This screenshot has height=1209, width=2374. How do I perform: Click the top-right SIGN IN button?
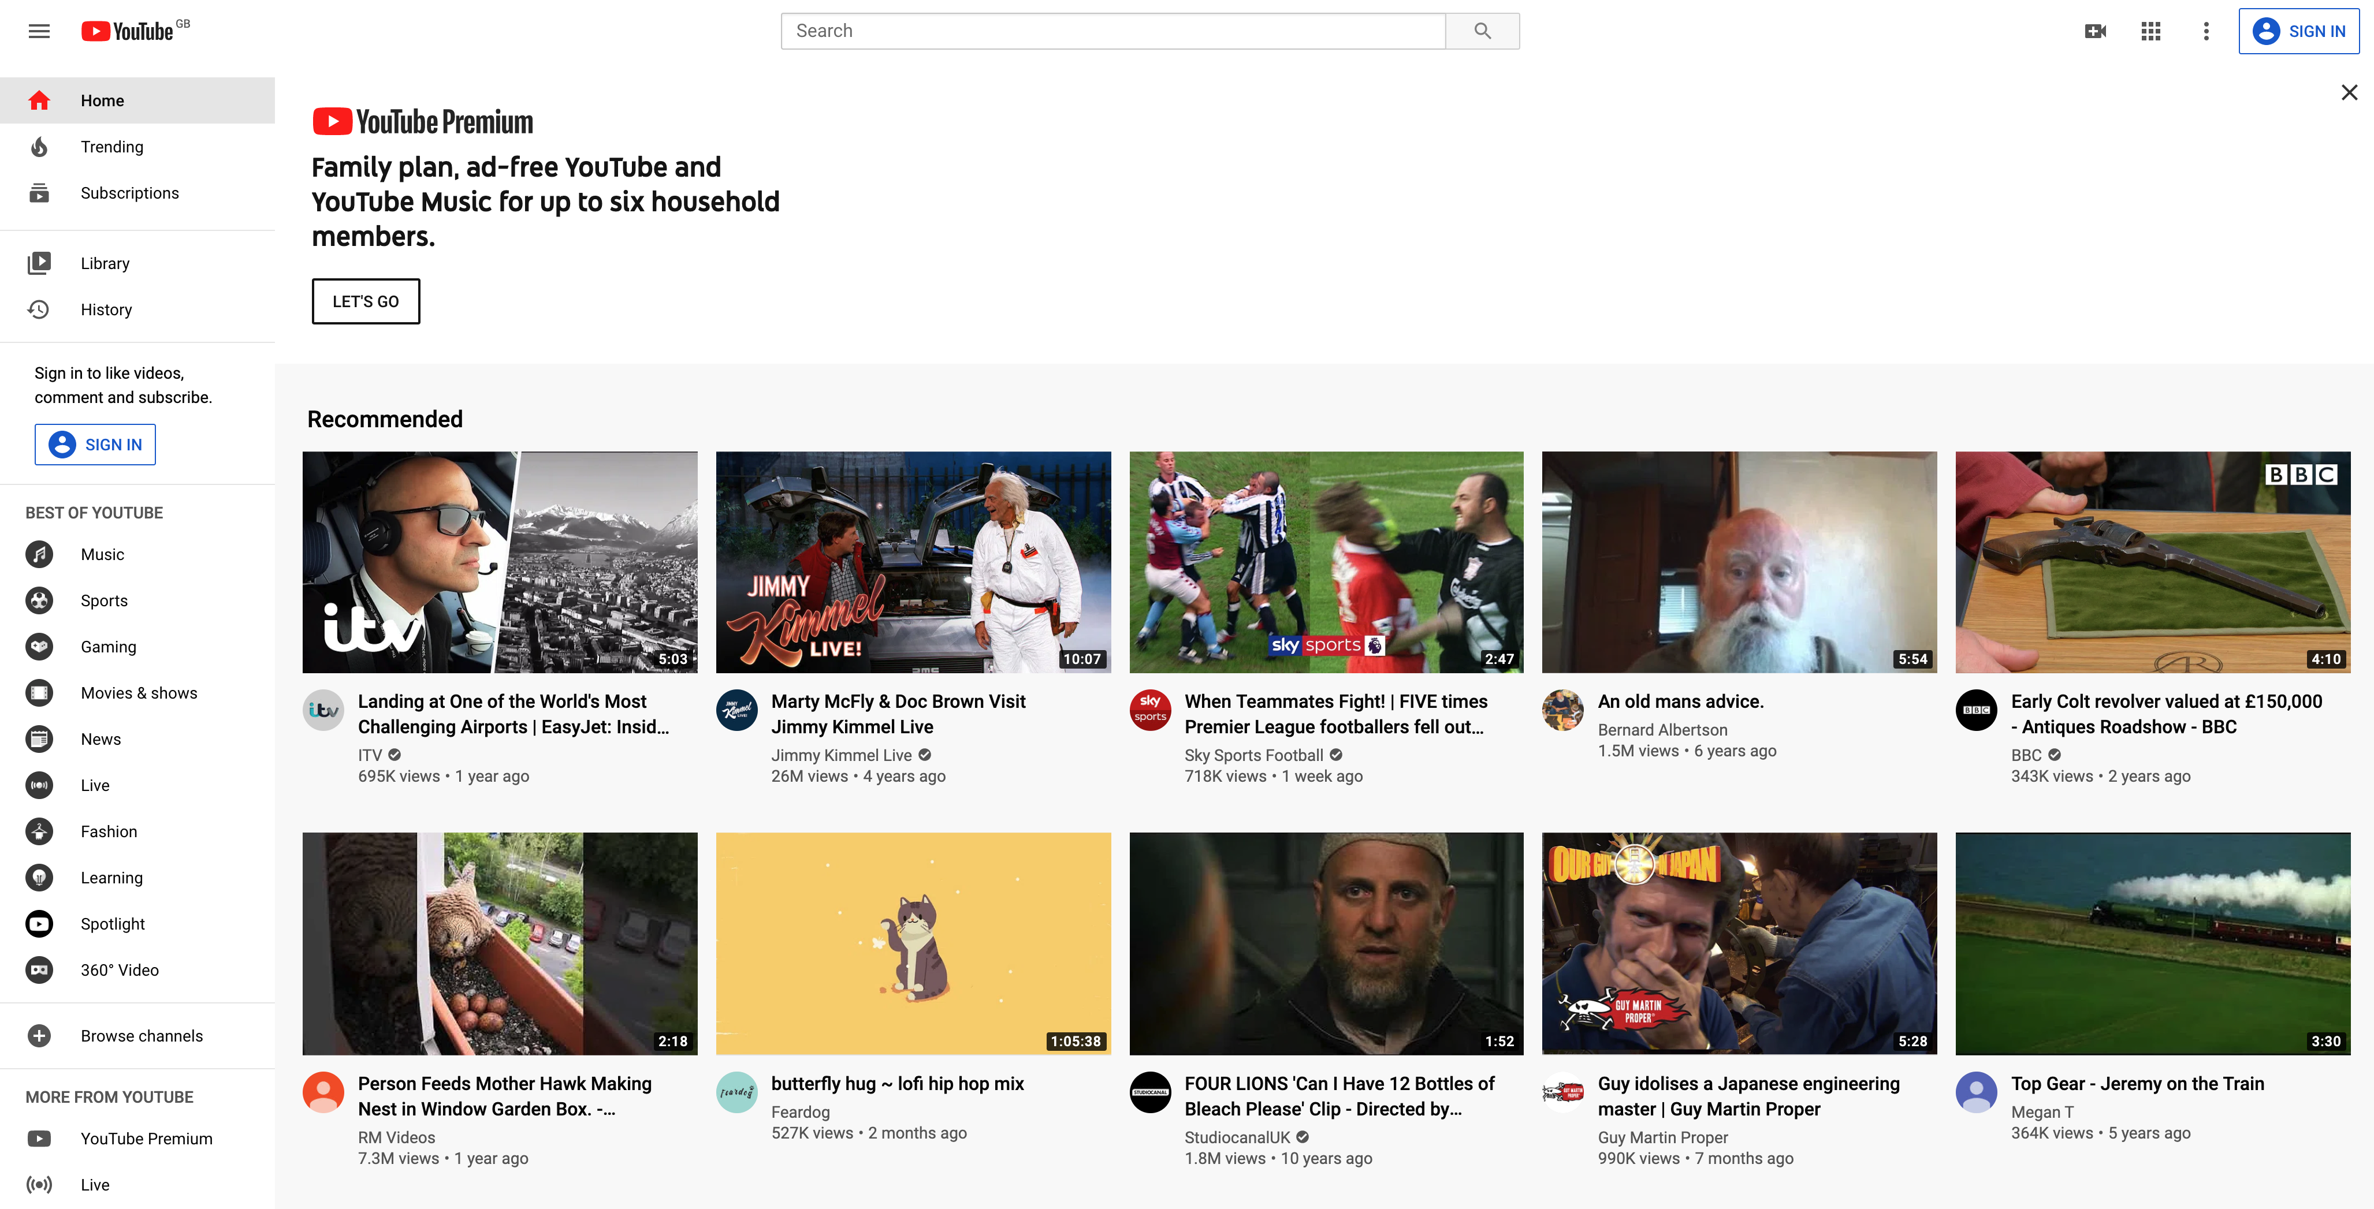point(2298,31)
